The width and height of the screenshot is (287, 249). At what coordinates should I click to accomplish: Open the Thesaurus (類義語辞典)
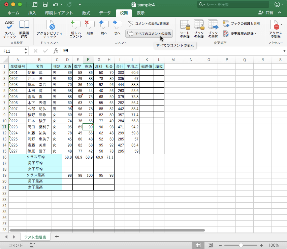tap(24, 29)
